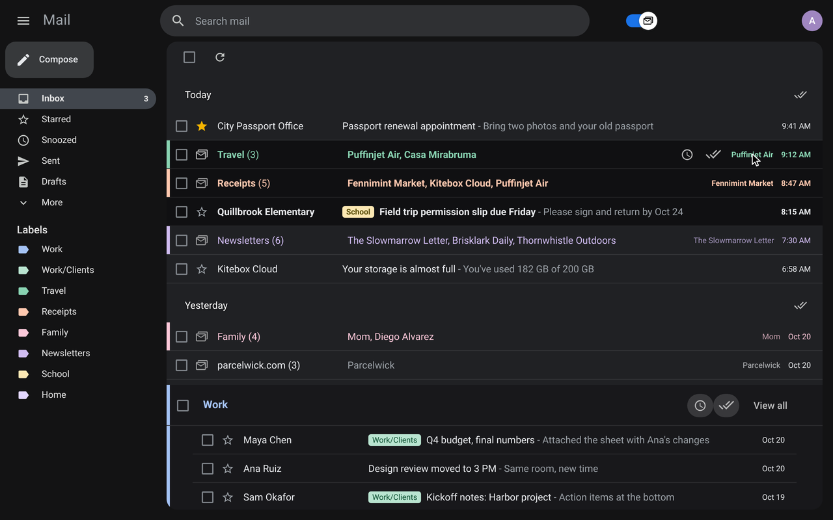
Task: Click the Family label color tag
Action: point(23,332)
